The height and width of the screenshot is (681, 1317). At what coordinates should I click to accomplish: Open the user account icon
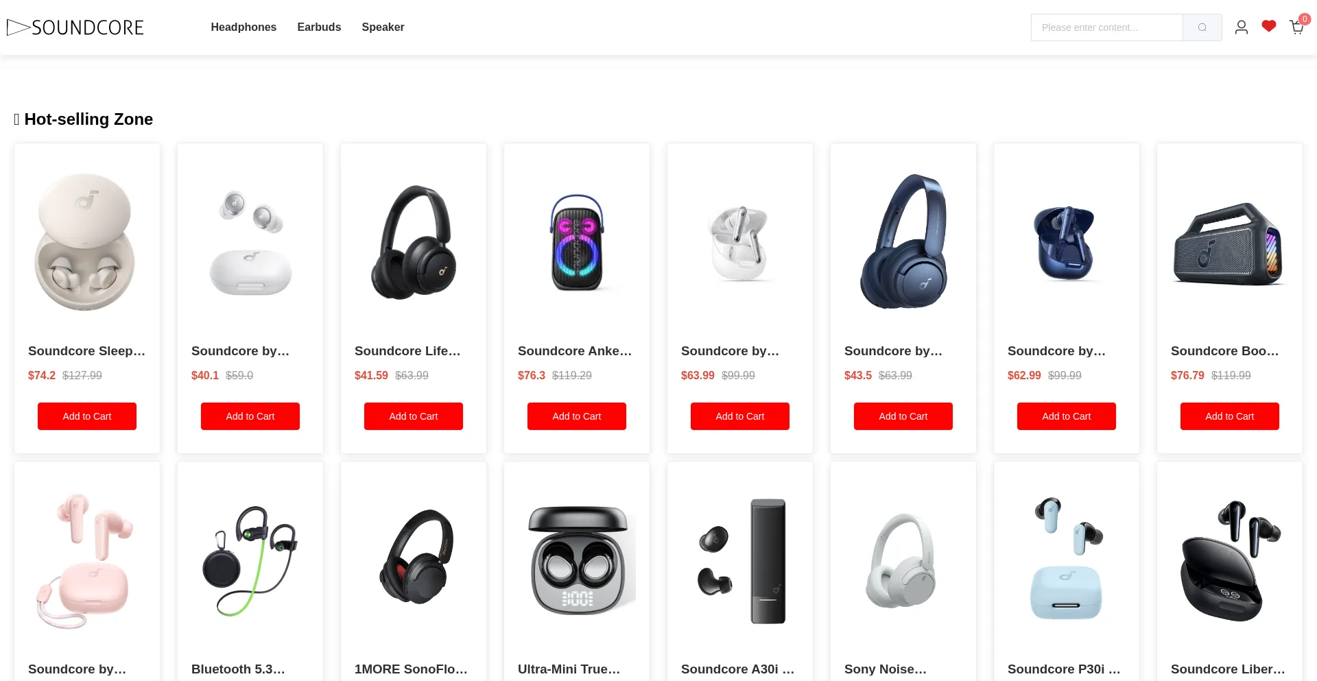pos(1241,27)
